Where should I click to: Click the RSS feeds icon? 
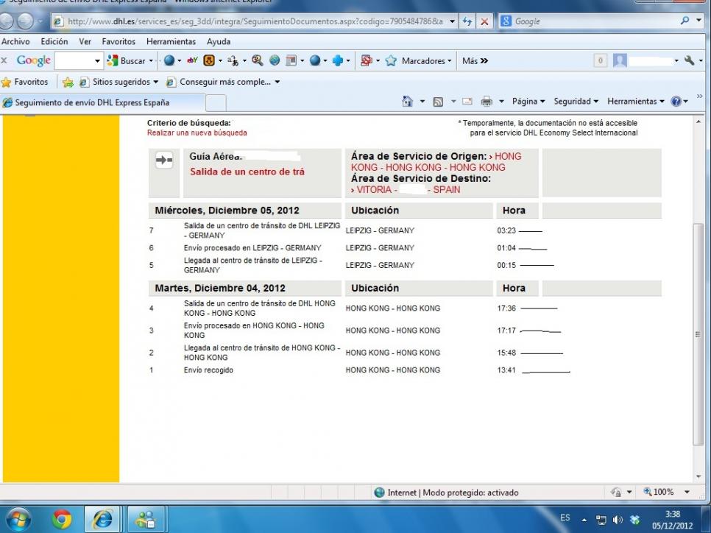click(x=438, y=102)
